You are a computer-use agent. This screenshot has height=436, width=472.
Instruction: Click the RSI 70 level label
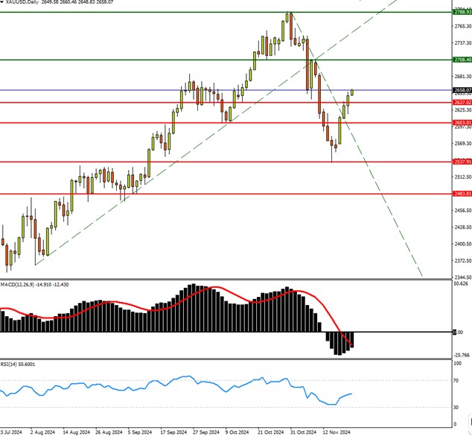pos(456,380)
